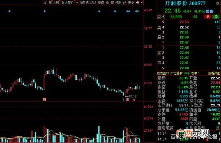
Task: Click the 叠 overlay button
Action: (107, 2)
